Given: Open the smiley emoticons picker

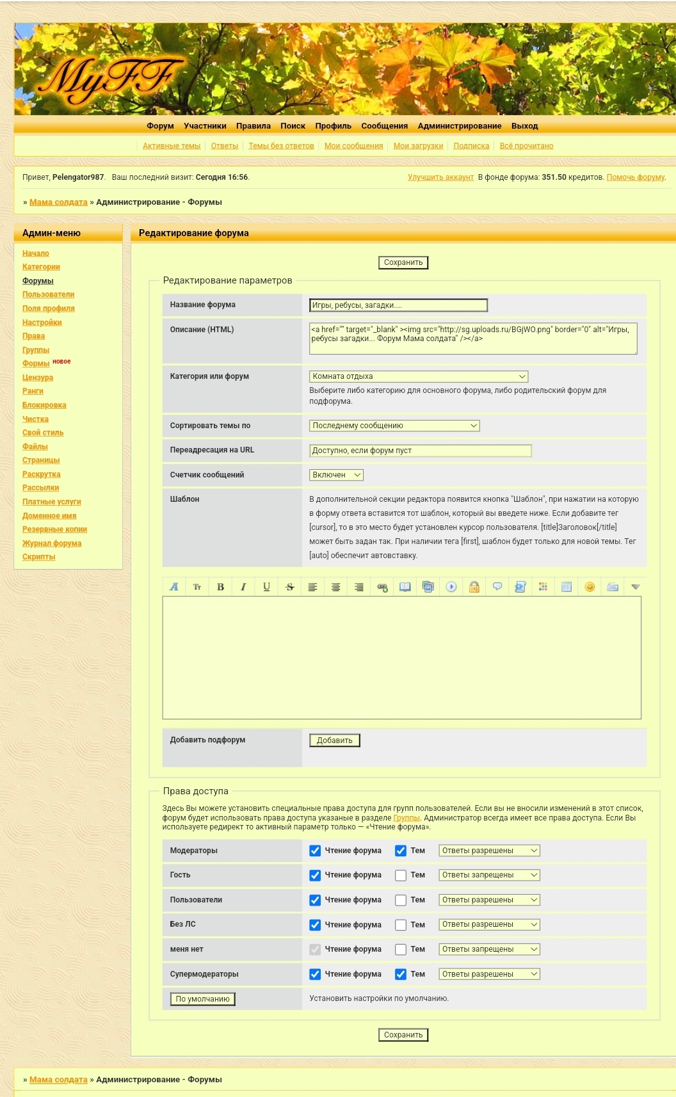Looking at the screenshot, I should (x=590, y=587).
